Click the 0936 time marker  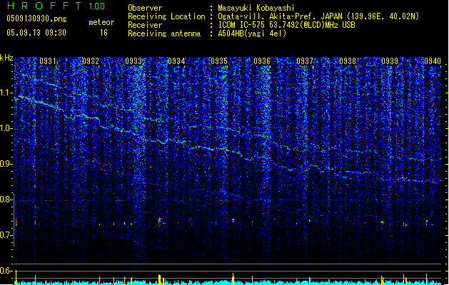tap(262, 61)
